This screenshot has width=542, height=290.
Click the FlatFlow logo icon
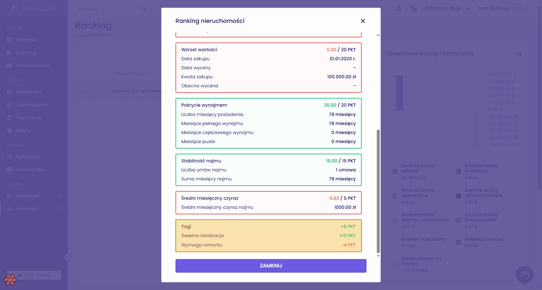[x=15, y=9]
